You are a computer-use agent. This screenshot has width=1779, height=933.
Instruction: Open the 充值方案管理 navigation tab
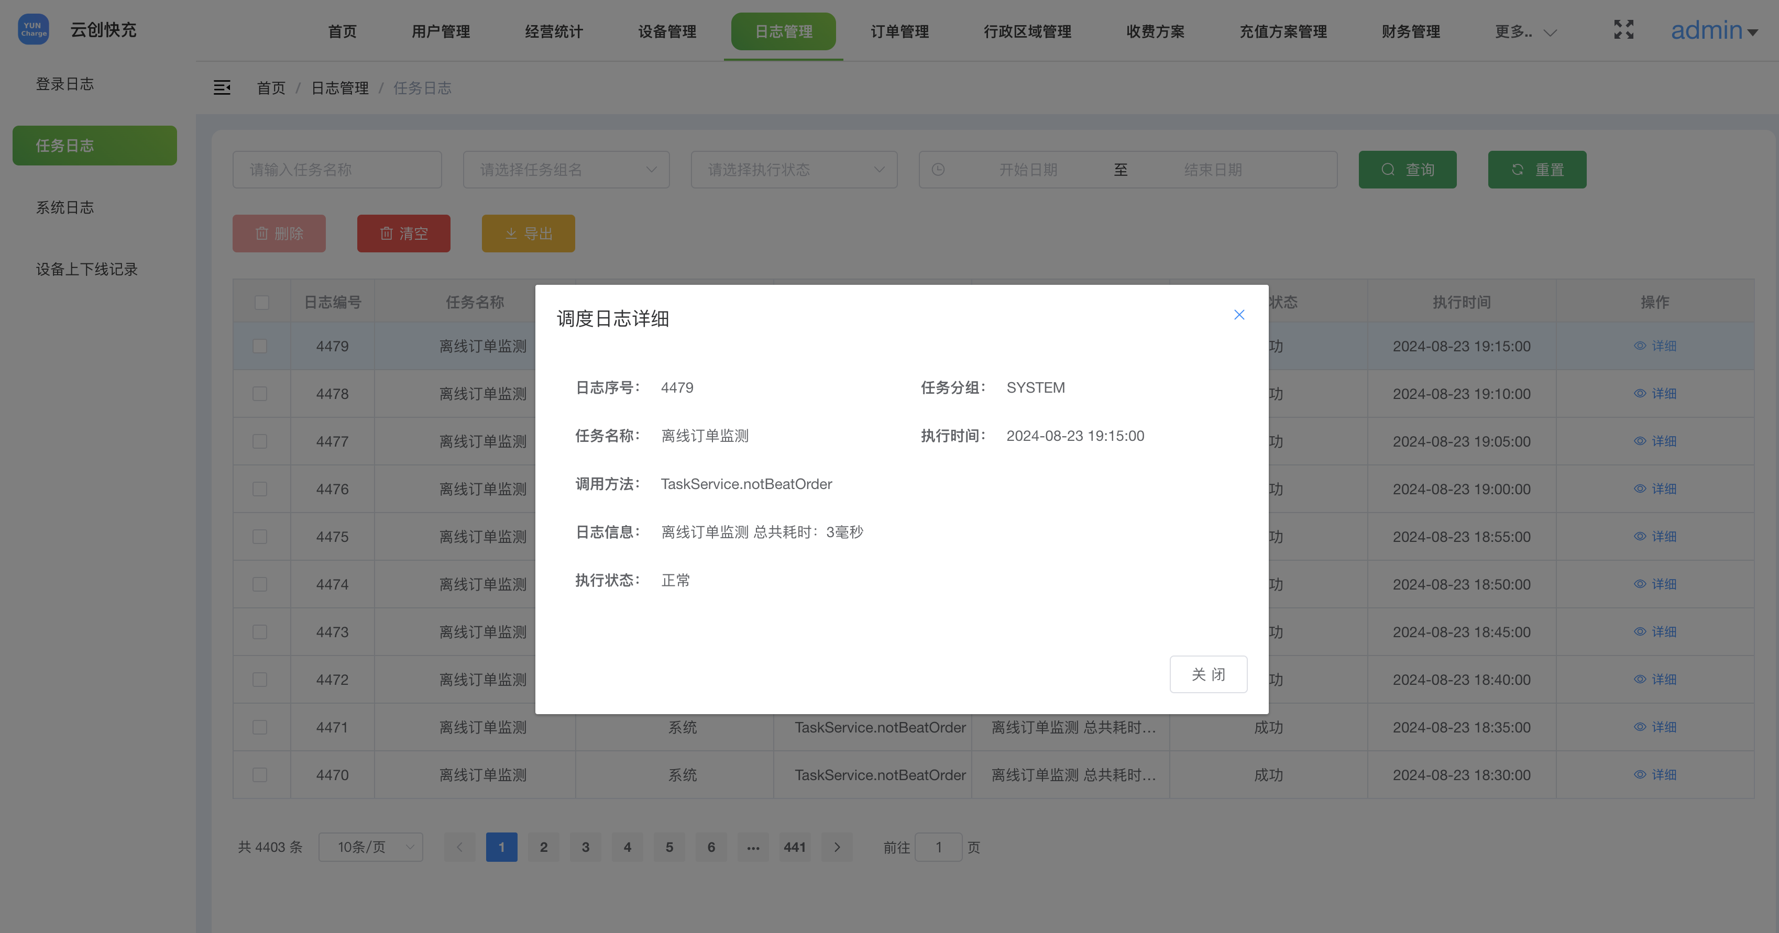point(1283,32)
